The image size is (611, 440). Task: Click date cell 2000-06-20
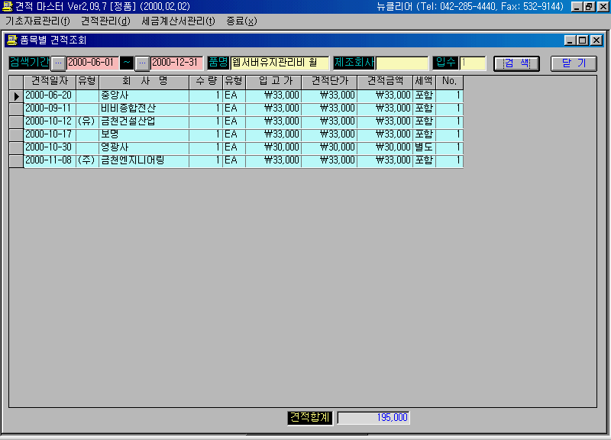click(50, 95)
